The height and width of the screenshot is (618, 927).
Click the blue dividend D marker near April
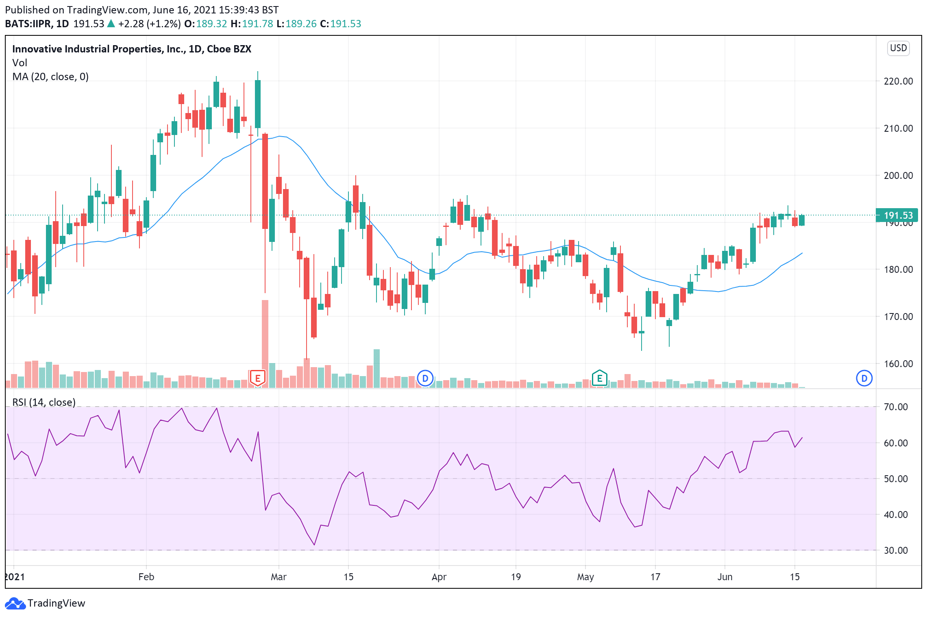(425, 379)
